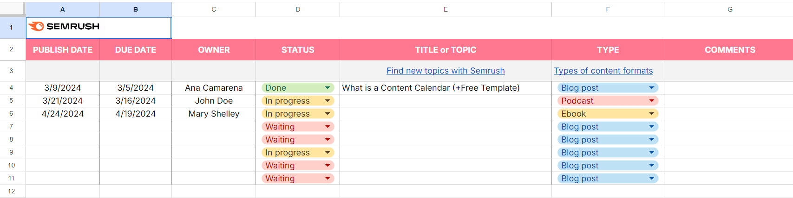Select column E header

446,9
